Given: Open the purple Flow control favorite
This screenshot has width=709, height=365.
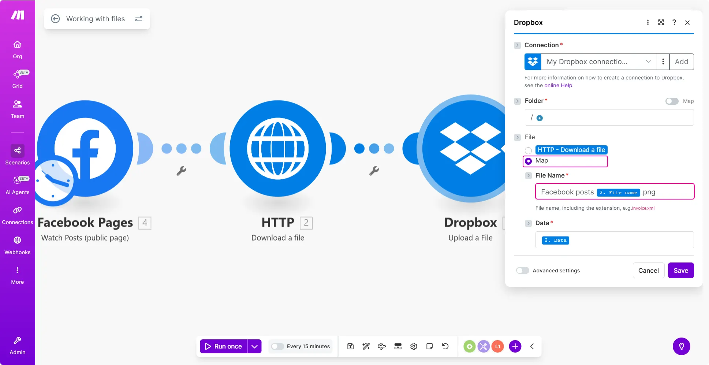Looking at the screenshot, I should click(x=484, y=346).
